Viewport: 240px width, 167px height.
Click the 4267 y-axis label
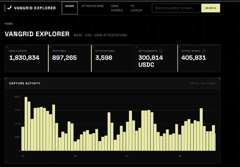pos(17,97)
